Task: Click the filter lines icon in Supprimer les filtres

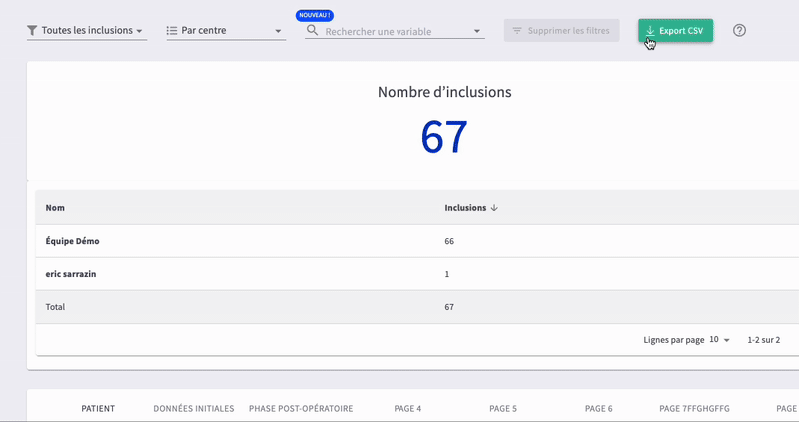Action: [516, 31]
